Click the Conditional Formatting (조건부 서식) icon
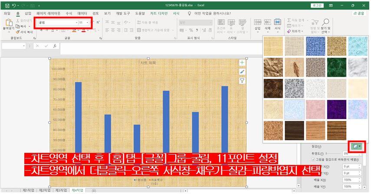 click(x=221, y=23)
